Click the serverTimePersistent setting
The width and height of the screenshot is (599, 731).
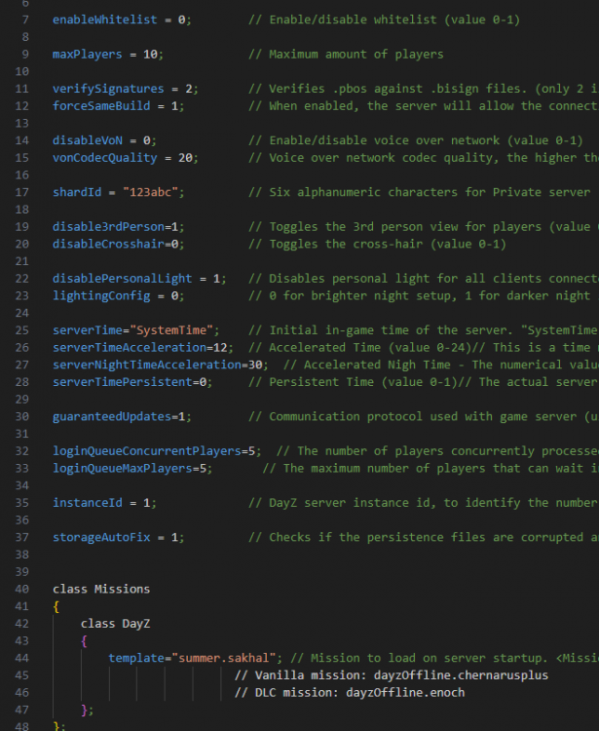click(122, 382)
